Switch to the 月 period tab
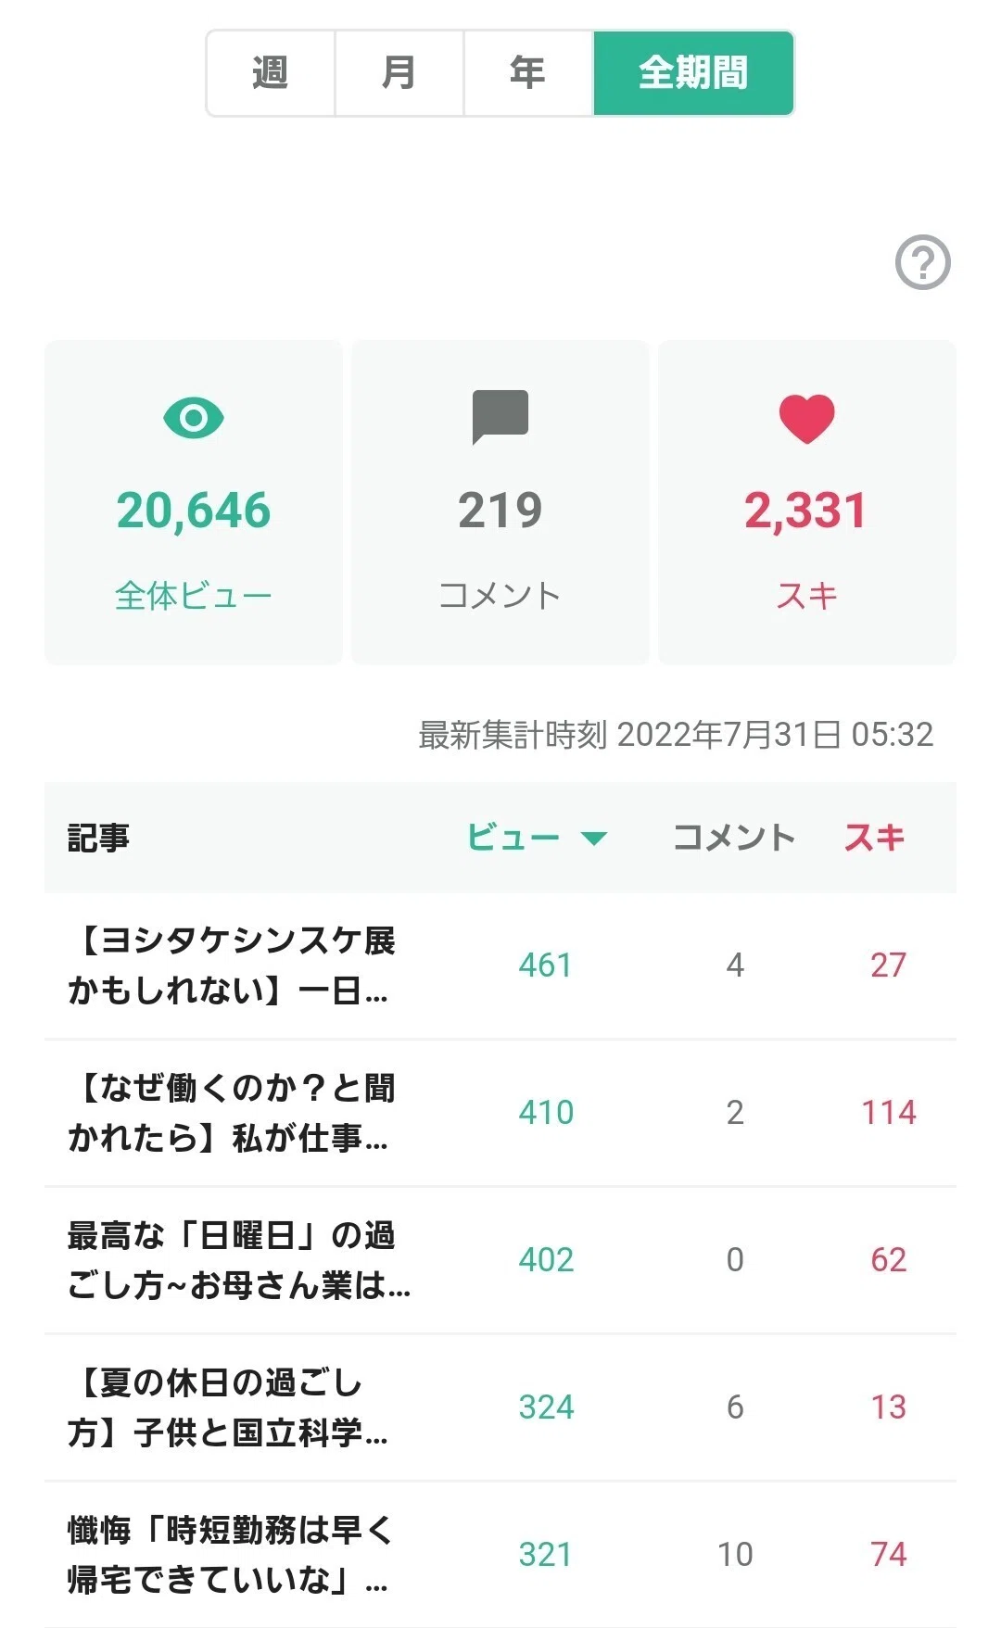Image resolution: width=1001 pixels, height=1628 pixels. (x=399, y=73)
